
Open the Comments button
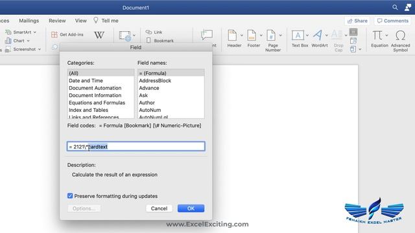click(392, 21)
